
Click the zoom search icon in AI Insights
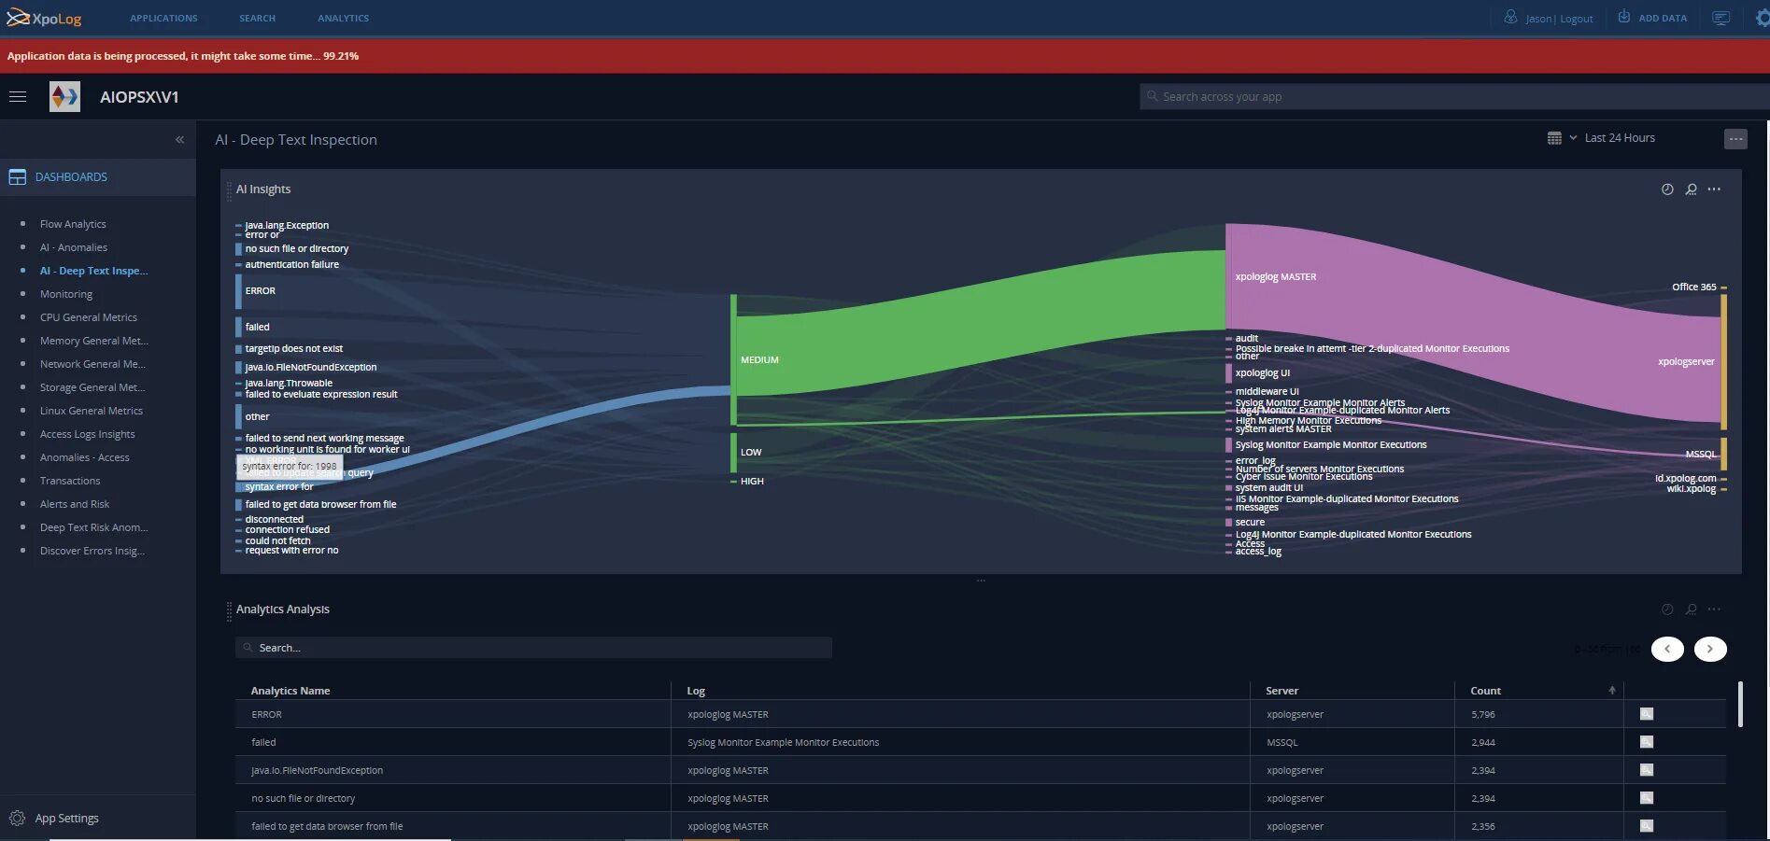1691,189
